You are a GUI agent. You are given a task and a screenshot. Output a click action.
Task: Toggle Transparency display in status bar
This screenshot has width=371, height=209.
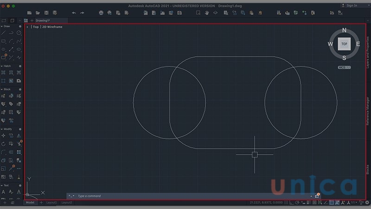[314, 202]
